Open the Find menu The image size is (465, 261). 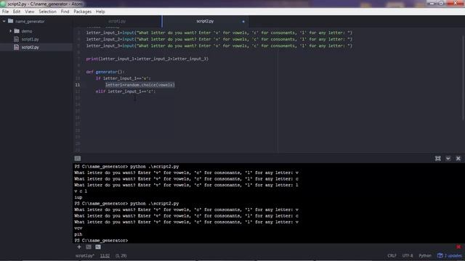[x=65, y=12]
